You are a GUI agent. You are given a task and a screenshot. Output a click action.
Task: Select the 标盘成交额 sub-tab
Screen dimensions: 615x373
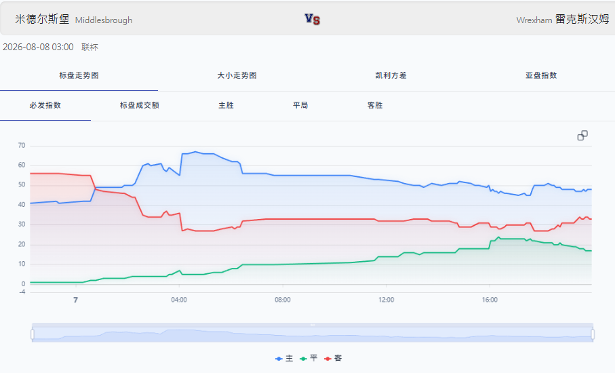[140, 105]
